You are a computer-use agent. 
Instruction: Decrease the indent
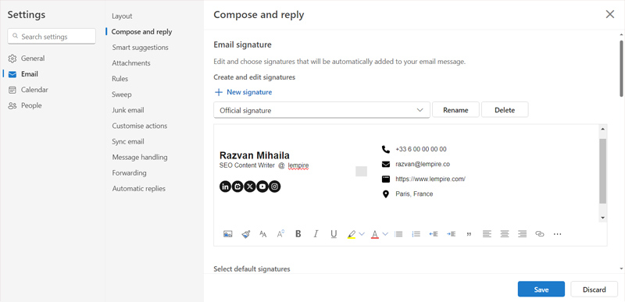click(434, 234)
